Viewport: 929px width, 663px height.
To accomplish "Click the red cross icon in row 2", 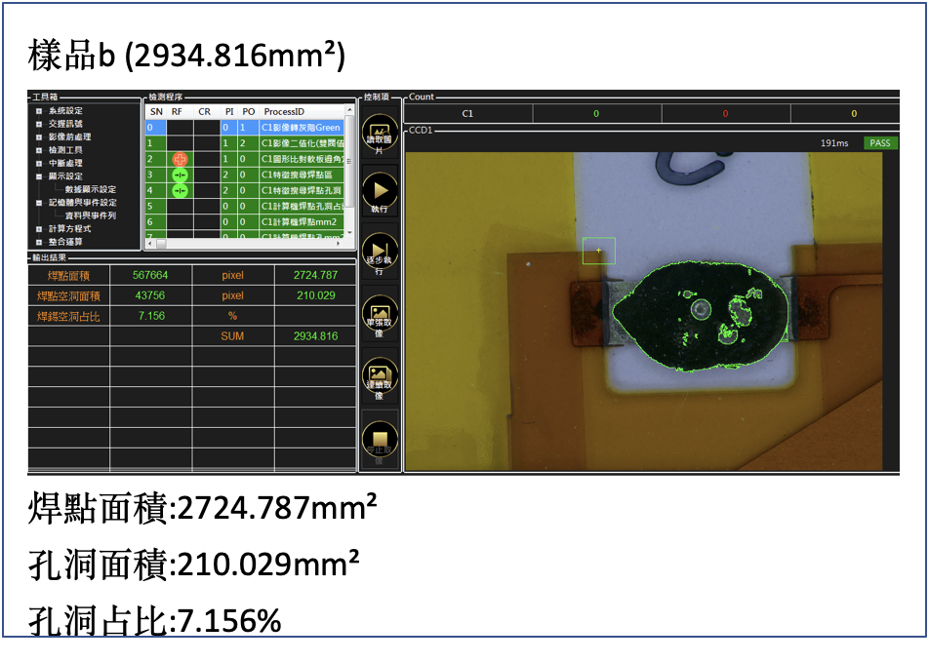I will (179, 159).
